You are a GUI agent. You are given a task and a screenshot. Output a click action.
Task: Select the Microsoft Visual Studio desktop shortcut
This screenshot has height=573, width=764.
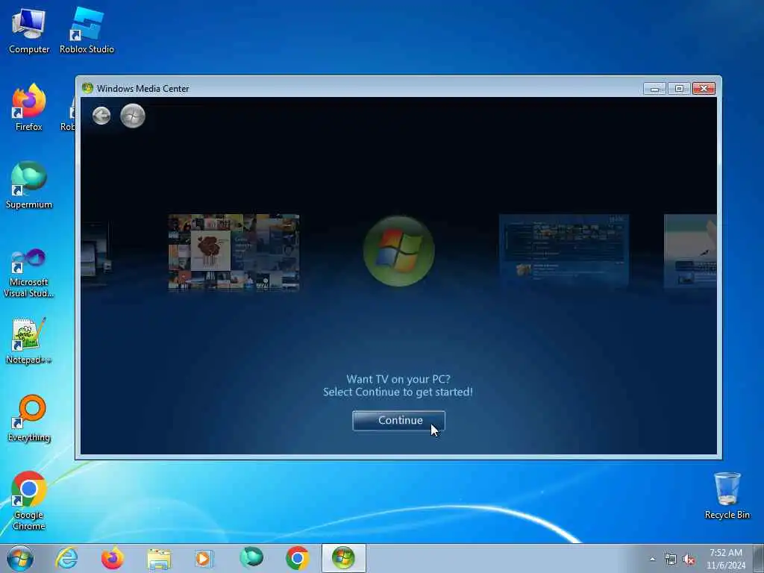[29, 273]
